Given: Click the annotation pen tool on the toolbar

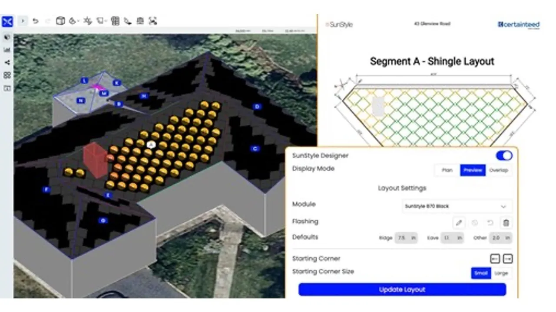Looking at the screenshot, I should tap(127, 21).
